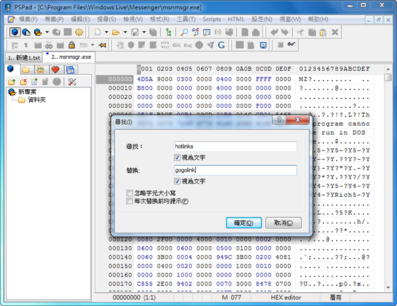Confirm with the 確定(O) button
This screenshot has width=397, height=306.
click(243, 223)
